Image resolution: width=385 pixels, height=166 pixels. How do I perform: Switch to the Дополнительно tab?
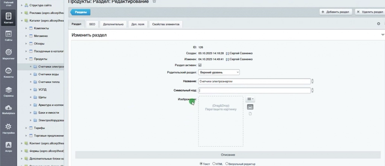[113, 24]
